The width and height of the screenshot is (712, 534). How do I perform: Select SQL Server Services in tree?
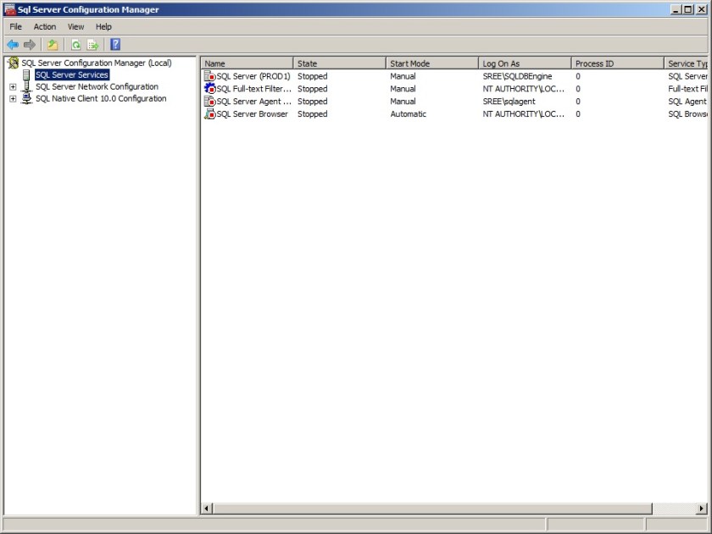[x=71, y=74]
